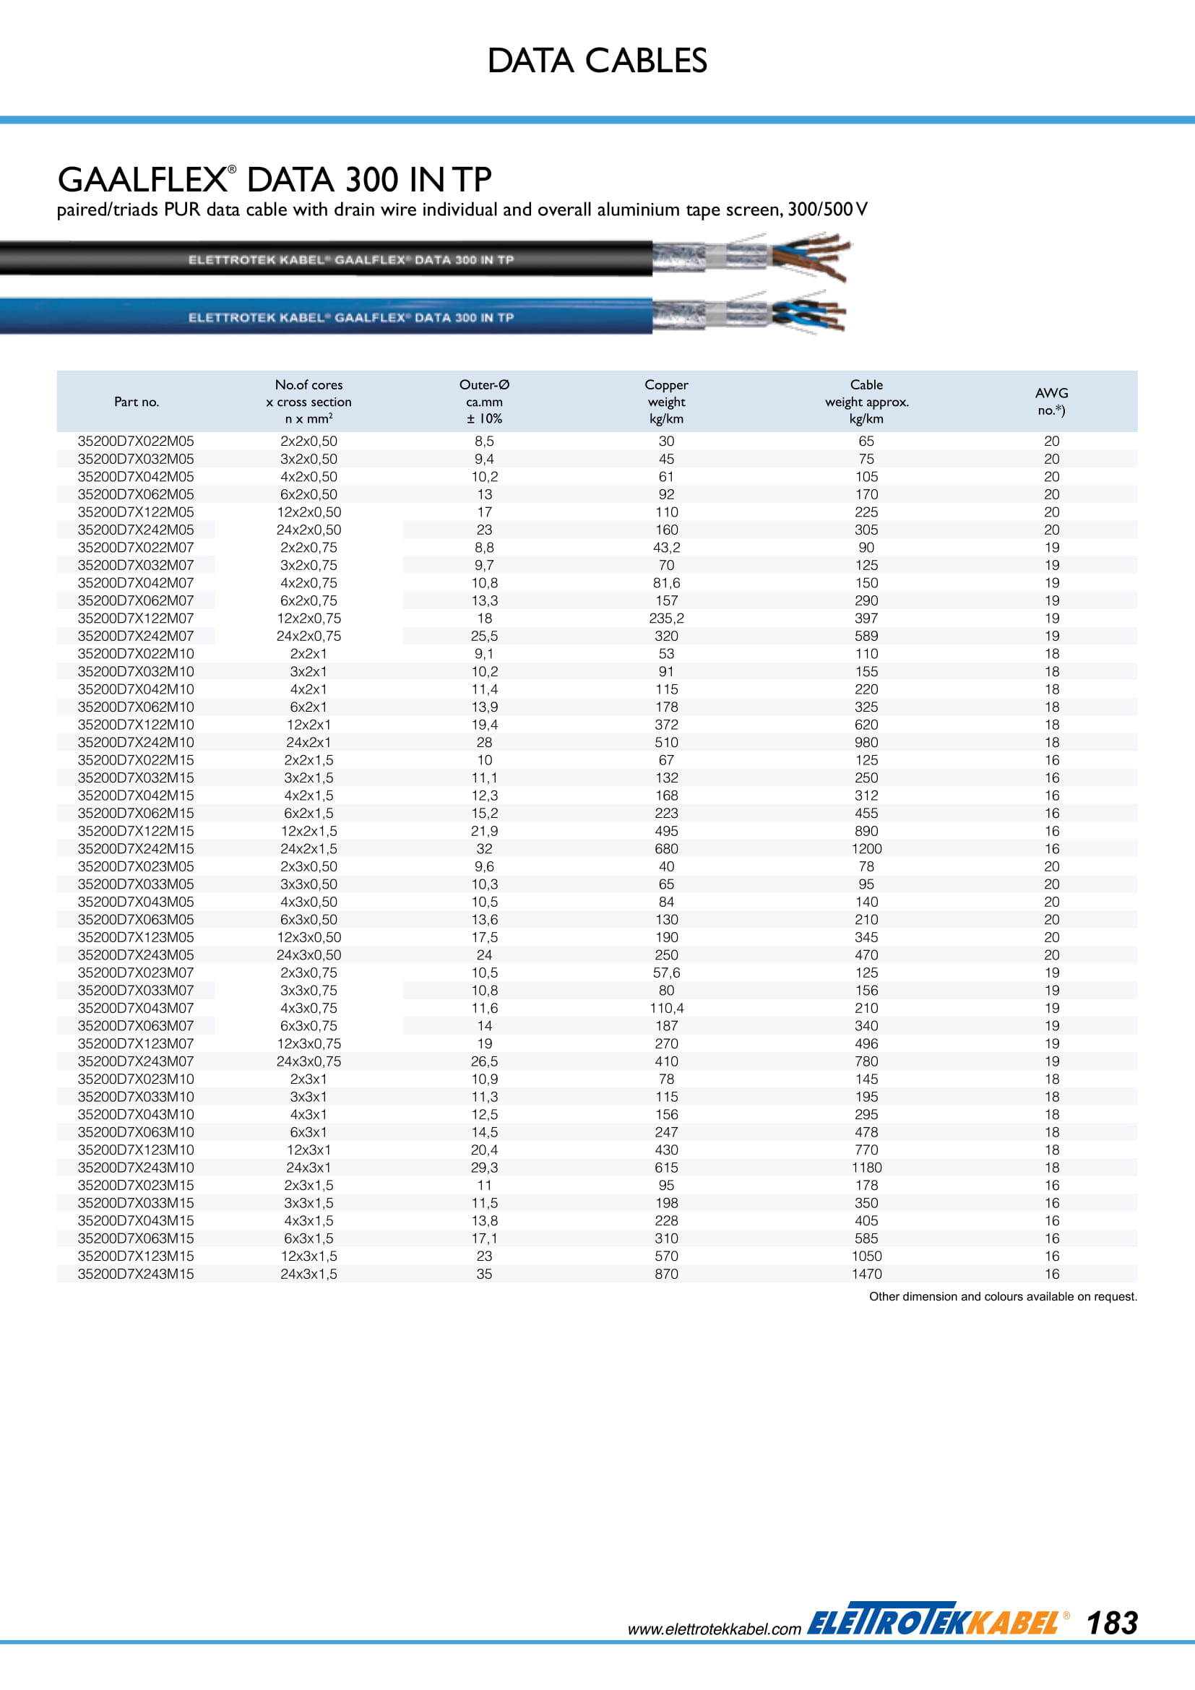1195x1690 pixels.
Task: Click cores value 24x3x0,75
Action: point(309,1061)
